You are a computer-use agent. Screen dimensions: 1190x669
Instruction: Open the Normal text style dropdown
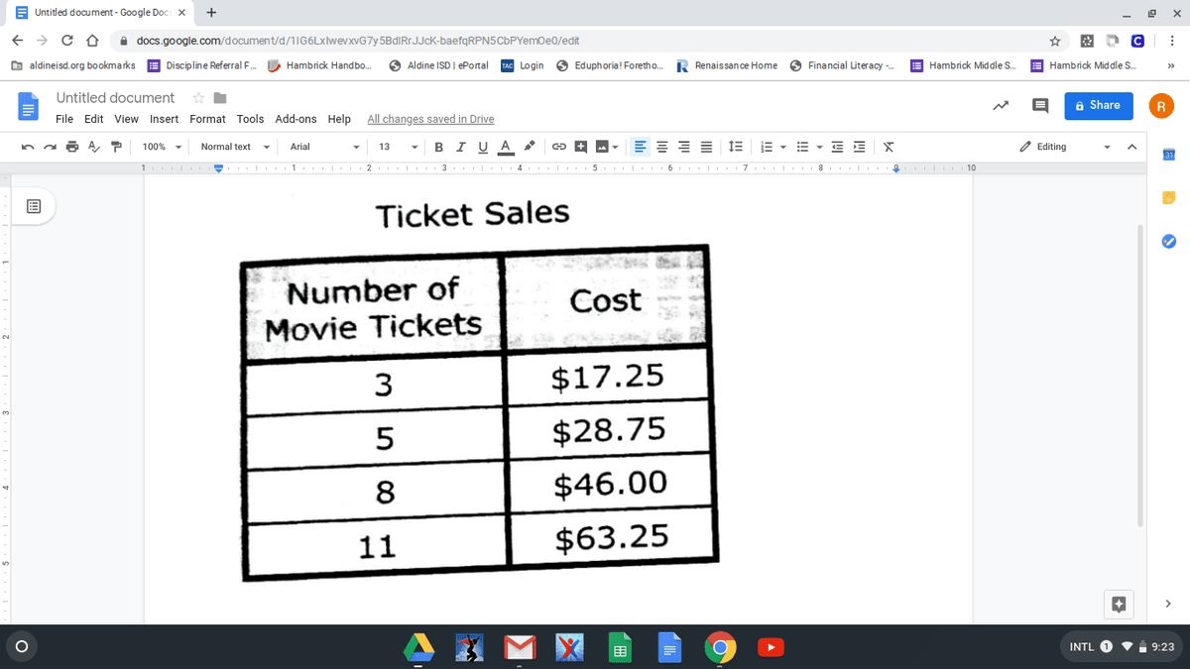tap(235, 147)
